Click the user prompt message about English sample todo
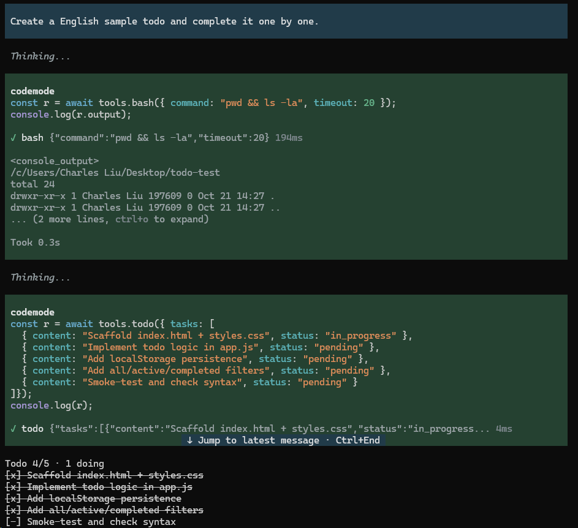 pos(286,21)
